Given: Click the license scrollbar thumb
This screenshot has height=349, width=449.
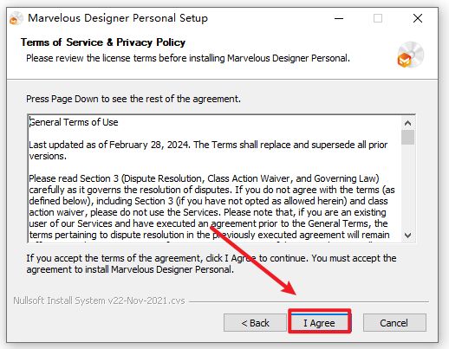Looking at the screenshot, I should pyautogui.click(x=407, y=138).
